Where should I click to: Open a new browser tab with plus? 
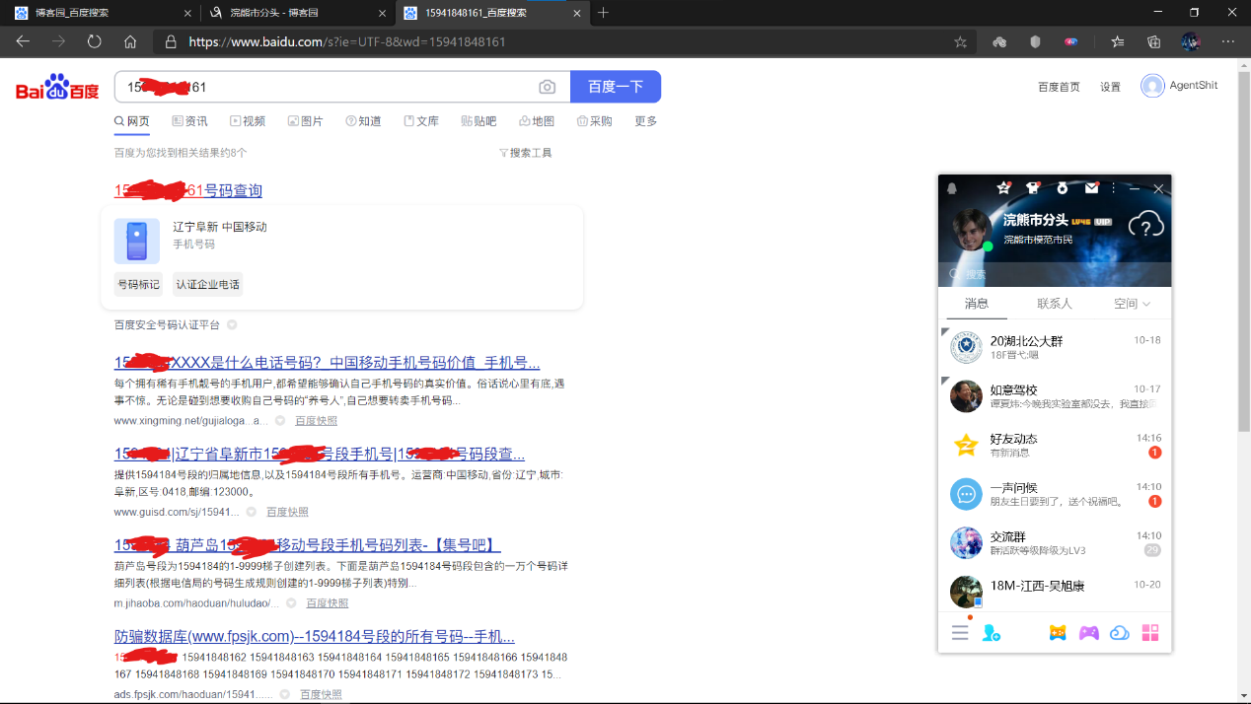pos(603,13)
